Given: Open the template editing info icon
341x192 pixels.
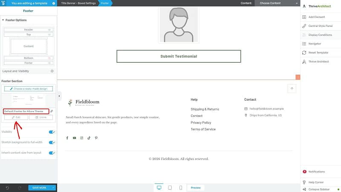Looking at the screenshot, I should pos(54,3).
